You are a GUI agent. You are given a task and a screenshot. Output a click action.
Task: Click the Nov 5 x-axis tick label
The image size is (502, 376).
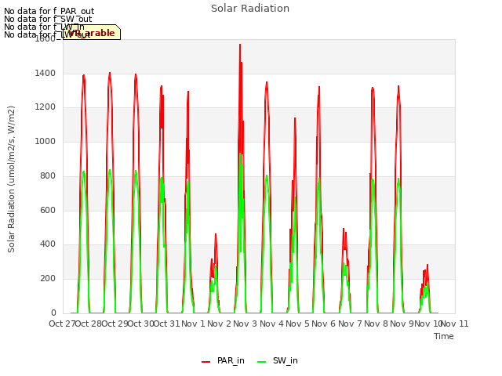298,324
